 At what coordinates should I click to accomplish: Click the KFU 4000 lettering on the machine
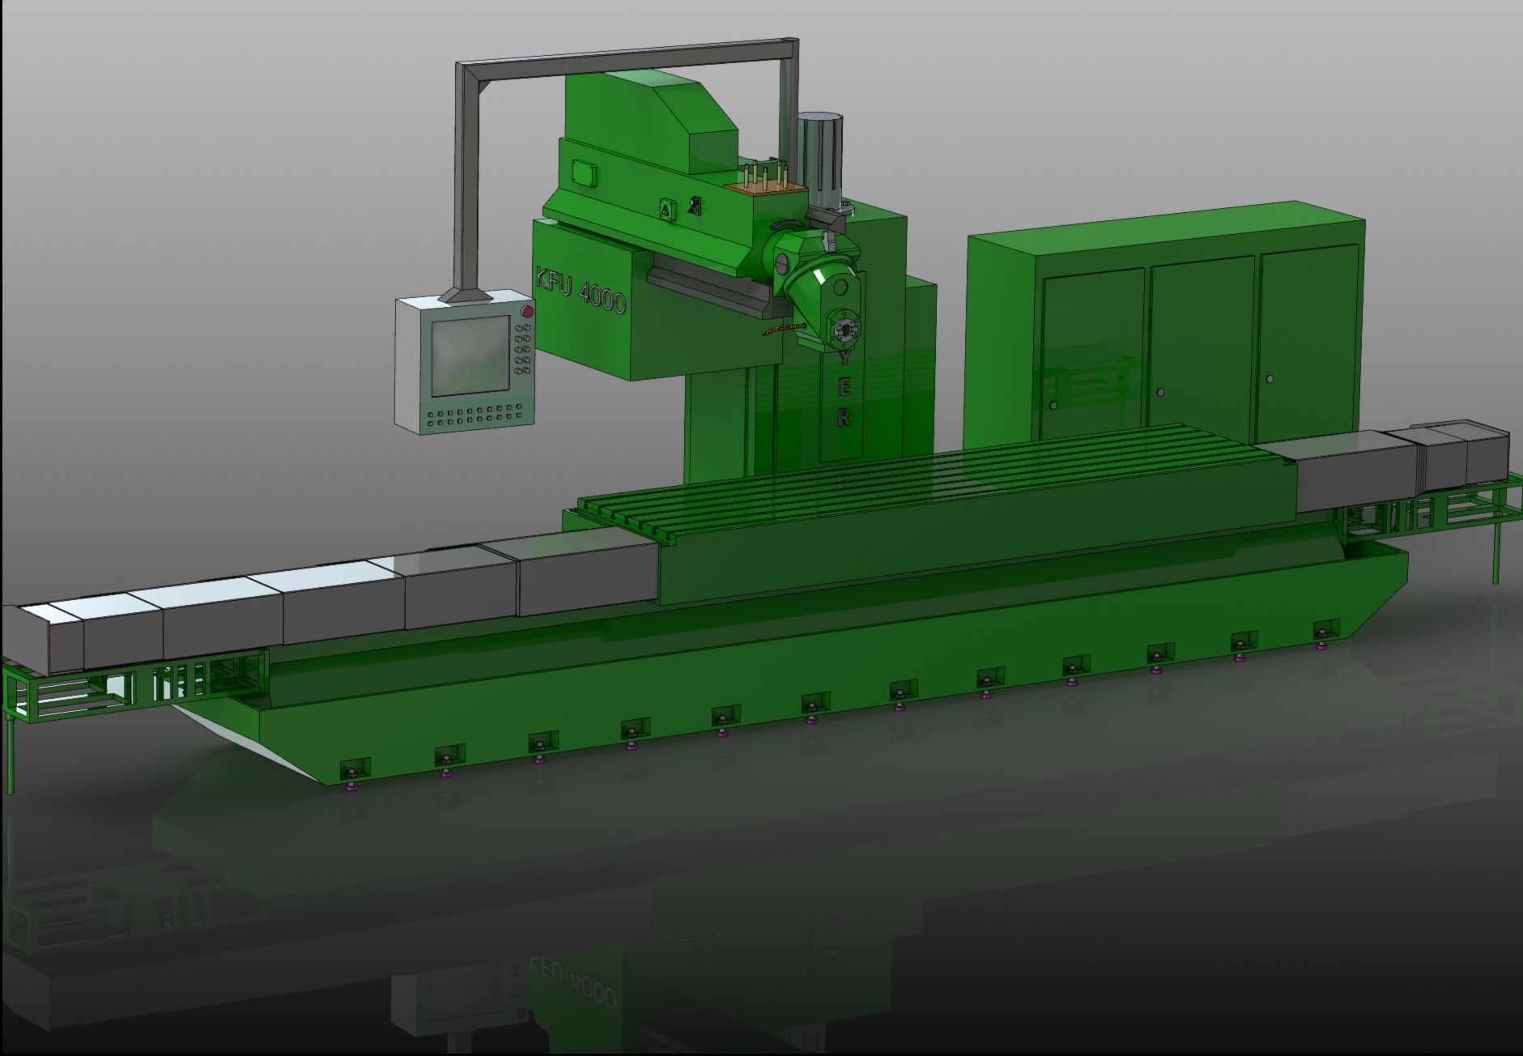580,290
